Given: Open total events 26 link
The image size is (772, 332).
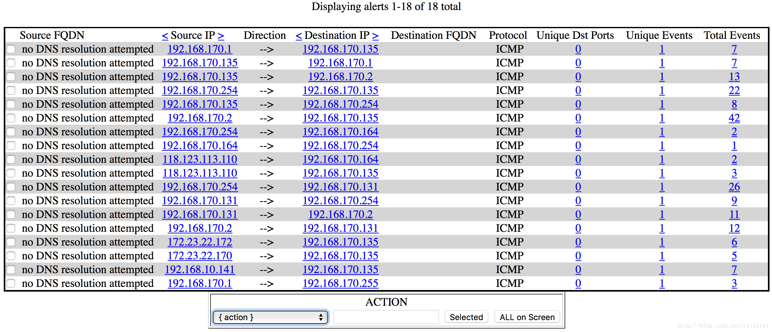Looking at the screenshot, I should 734,187.
